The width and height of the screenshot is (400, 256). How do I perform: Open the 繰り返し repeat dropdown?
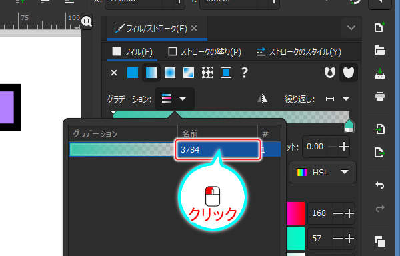click(338, 99)
